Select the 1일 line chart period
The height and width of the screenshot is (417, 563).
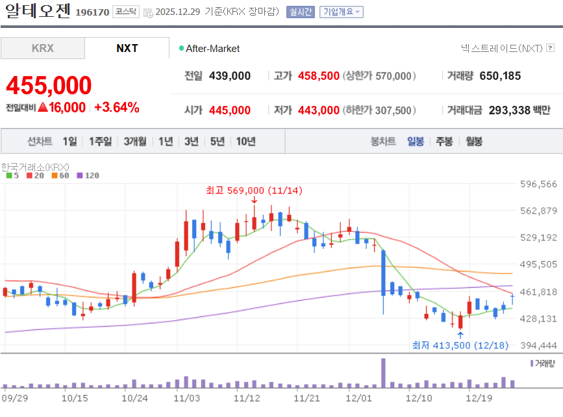pyautogui.click(x=69, y=142)
